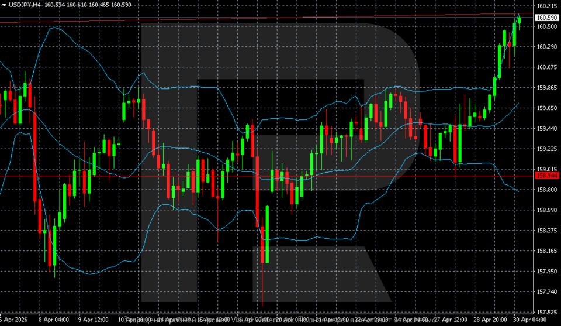Screen dimensions: 561x326
Task: Click the 160.290 label on price scale
Action: pyautogui.click(x=546, y=47)
